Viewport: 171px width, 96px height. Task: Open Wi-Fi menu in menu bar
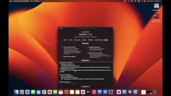[135, 1]
